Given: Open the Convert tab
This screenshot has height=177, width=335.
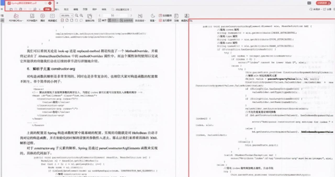Looking at the screenshot, I should click(x=104, y=9).
